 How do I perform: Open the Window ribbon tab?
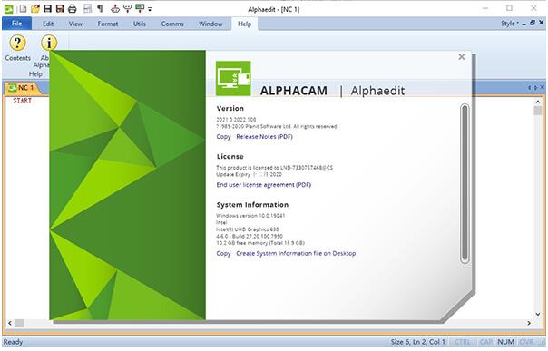(x=210, y=24)
